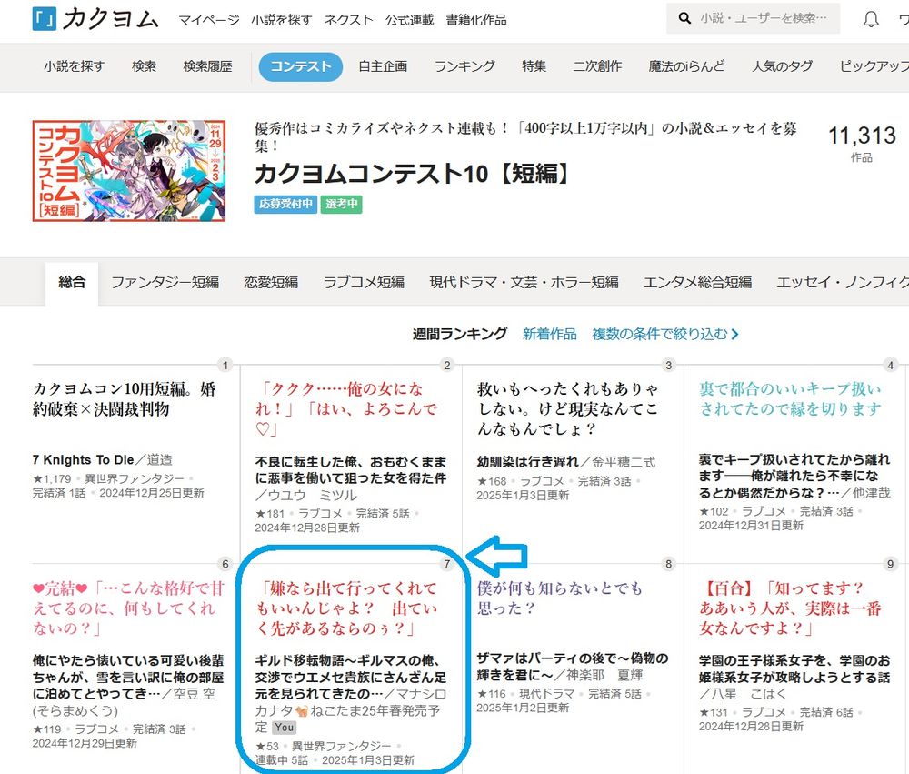Open catchphrase 「嫌なら出て行ってくれてもいいんじゃよ？
Screen dimensions: 909x774
point(346,608)
